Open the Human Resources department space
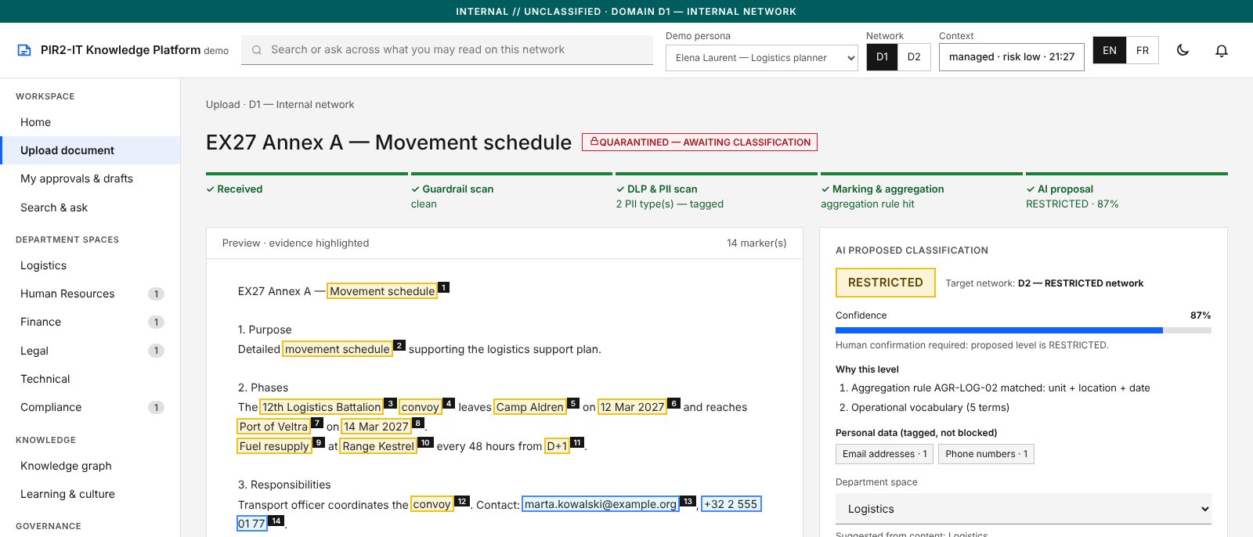The image size is (1253, 537). (x=90, y=294)
